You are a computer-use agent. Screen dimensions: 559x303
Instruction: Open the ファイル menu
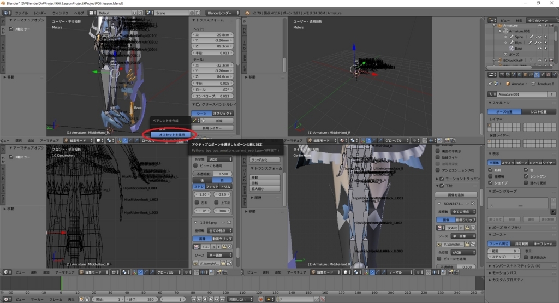click(21, 13)
